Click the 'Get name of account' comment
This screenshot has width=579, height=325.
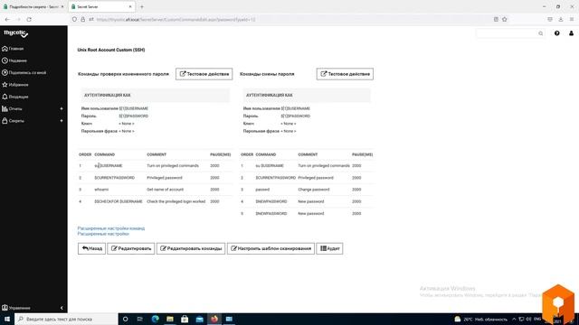point(165,190)
